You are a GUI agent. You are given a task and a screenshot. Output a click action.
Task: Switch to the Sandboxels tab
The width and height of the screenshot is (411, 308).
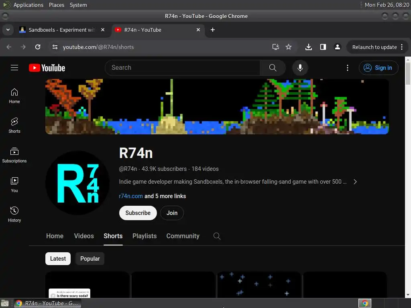[62, 30]
